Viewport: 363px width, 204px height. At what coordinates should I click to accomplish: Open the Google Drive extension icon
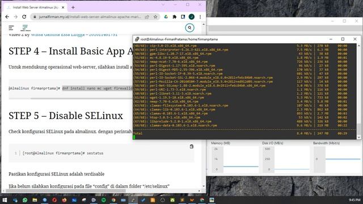coord(166,17)
